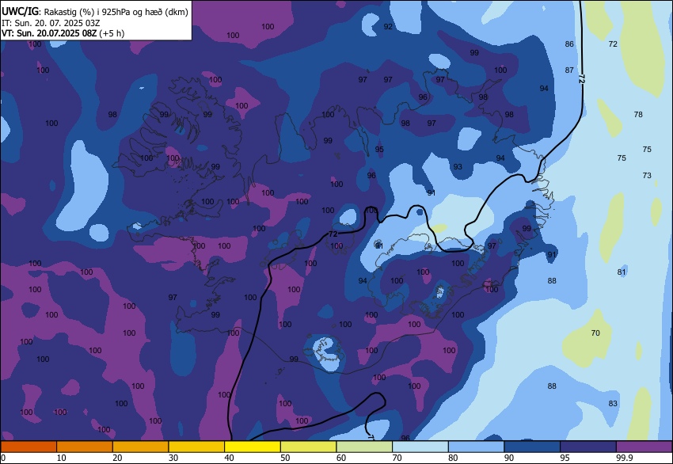
Task: Click the title text 'Rakastig (%) i 925hPa og hæð (dkm)'
Action: (x=116, y=12)
